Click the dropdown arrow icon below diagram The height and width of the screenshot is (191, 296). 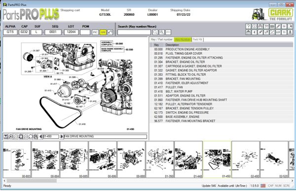click(x=5, y=136)
